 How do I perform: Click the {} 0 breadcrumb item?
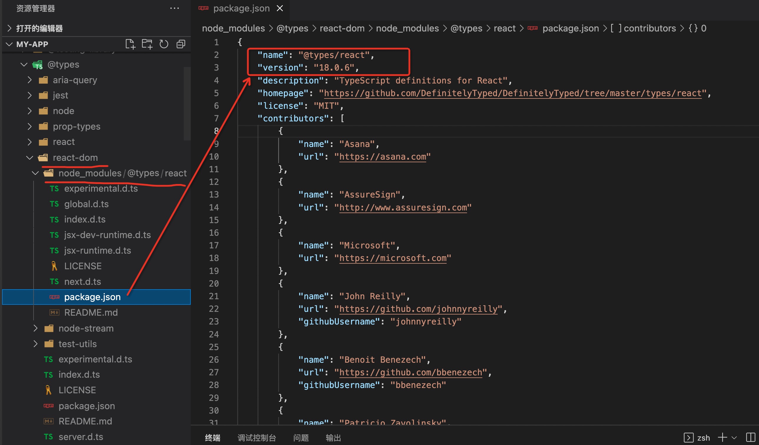pos(697,28)
